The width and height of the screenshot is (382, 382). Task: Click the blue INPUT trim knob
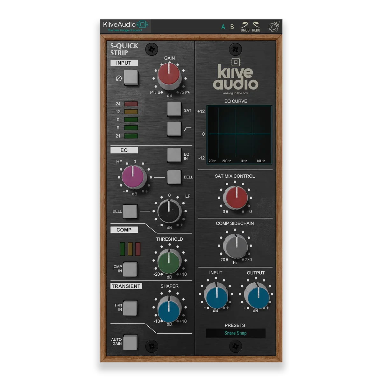(216, 296)
